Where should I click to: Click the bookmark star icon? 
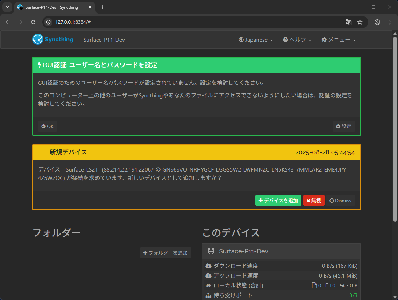tap(360, 22)
